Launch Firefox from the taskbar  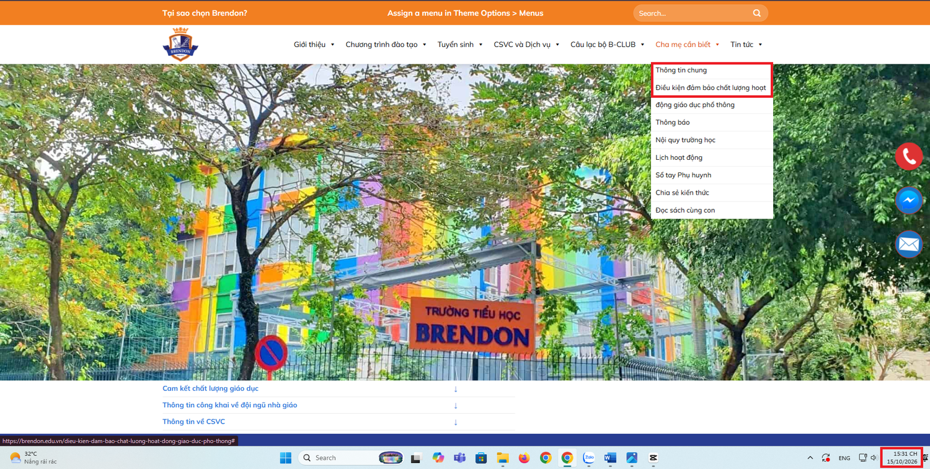coord(525,458)
